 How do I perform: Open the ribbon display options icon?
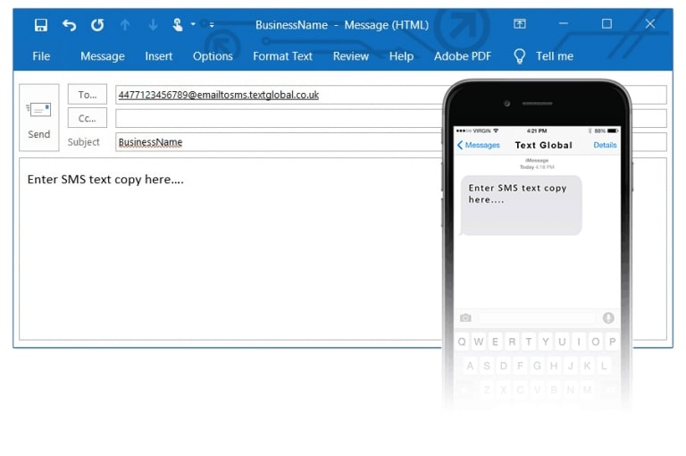coord(520,24)
